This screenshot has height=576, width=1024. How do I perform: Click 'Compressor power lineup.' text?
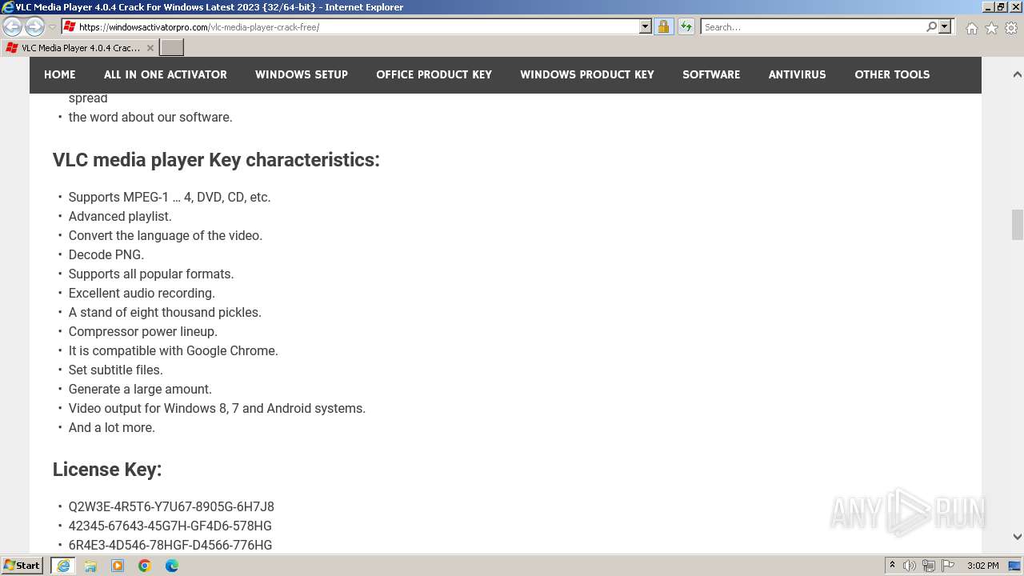click(143, 332)
